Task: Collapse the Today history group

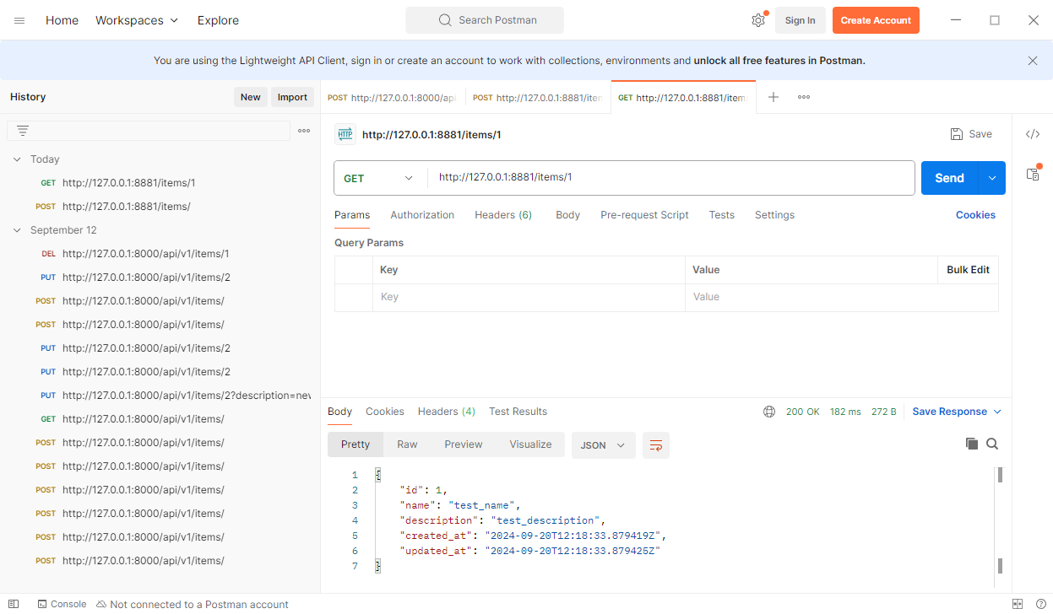Action: tap(17, 159)
